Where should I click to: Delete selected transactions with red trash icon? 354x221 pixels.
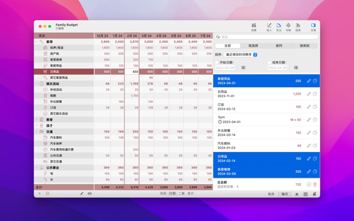315,184
